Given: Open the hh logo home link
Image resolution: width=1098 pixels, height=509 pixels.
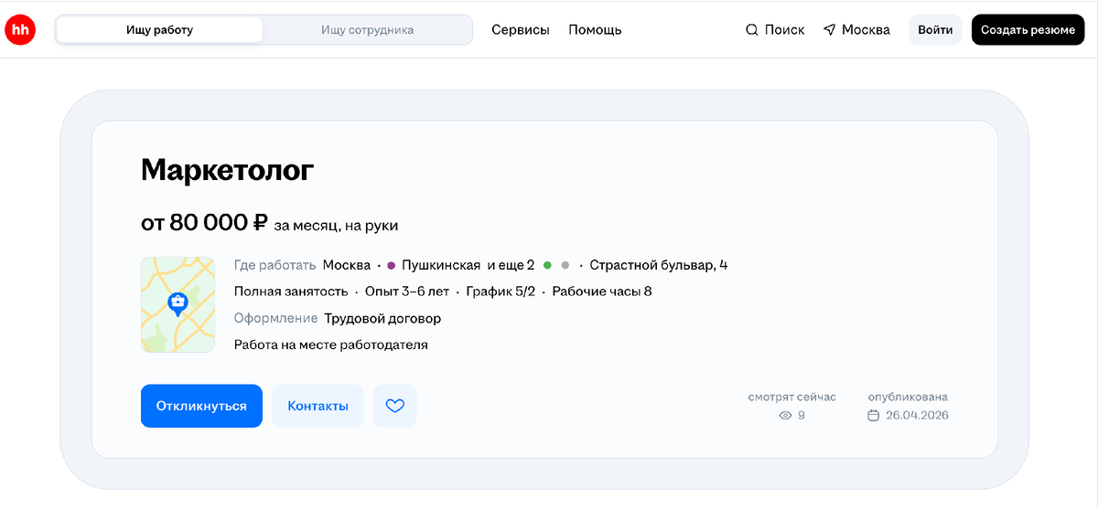Looking at the screenshot, I should click(x=20, y=29).
